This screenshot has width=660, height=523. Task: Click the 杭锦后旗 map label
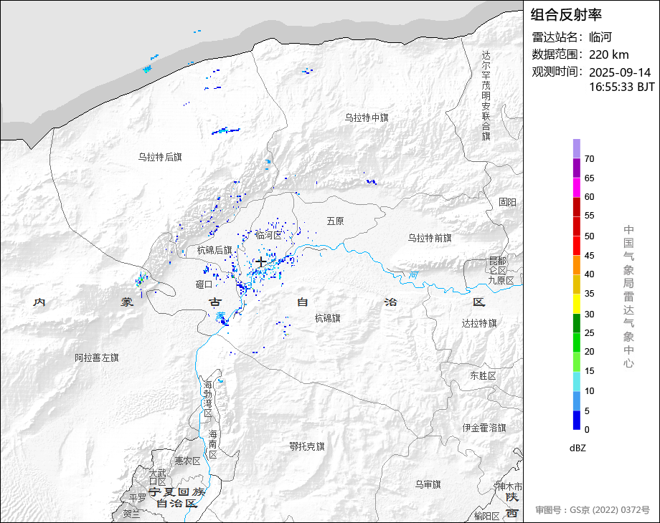click(x=214, y=251)
